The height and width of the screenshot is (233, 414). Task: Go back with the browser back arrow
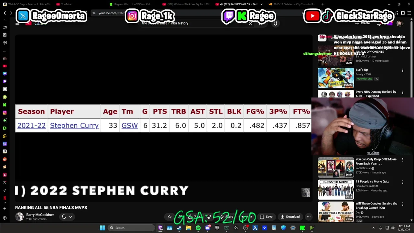click(5, 13)
